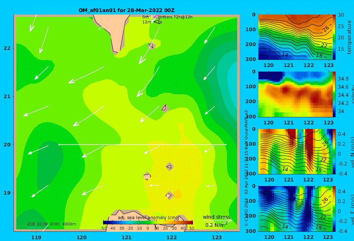Click the '50' tick at colorbar right end
The width and height of the screenshot is (354, 241).
point(192,228)
